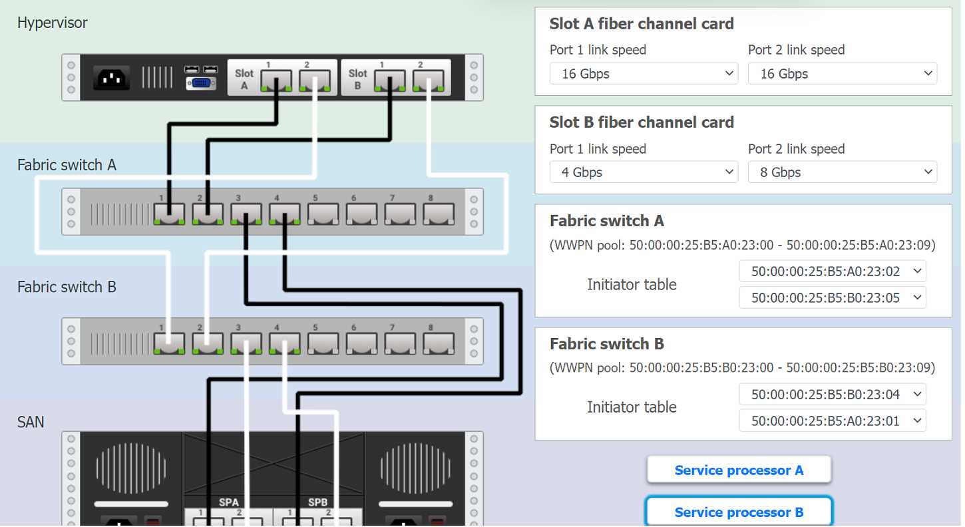Click port 4 on Fabric switch B
This screenshot has width=965, height=527.
point(286,342)
